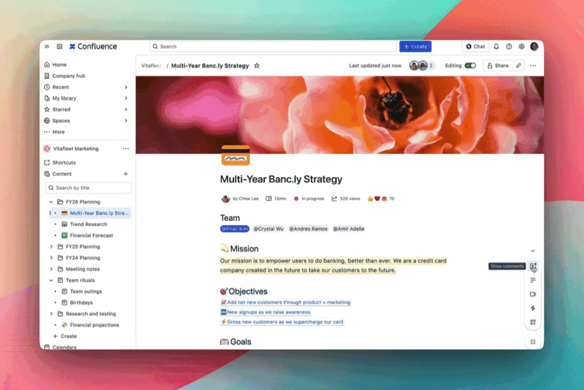Click the blue Create button

(415, 47)
